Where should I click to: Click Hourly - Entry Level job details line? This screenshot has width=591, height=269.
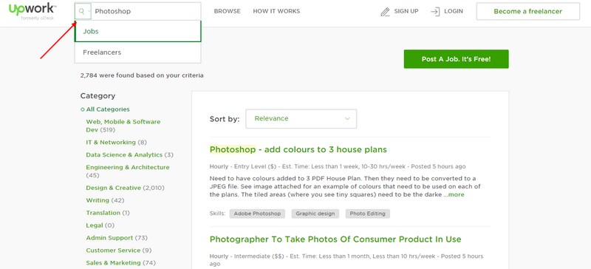tap(338, 166)
